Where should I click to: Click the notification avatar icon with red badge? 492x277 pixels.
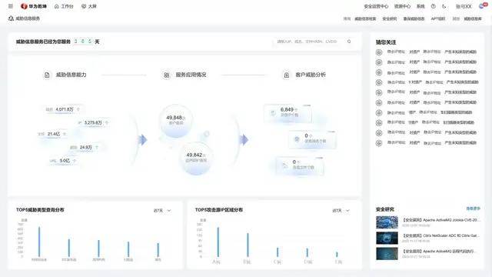pyautogui.click(x=482, y=6)
